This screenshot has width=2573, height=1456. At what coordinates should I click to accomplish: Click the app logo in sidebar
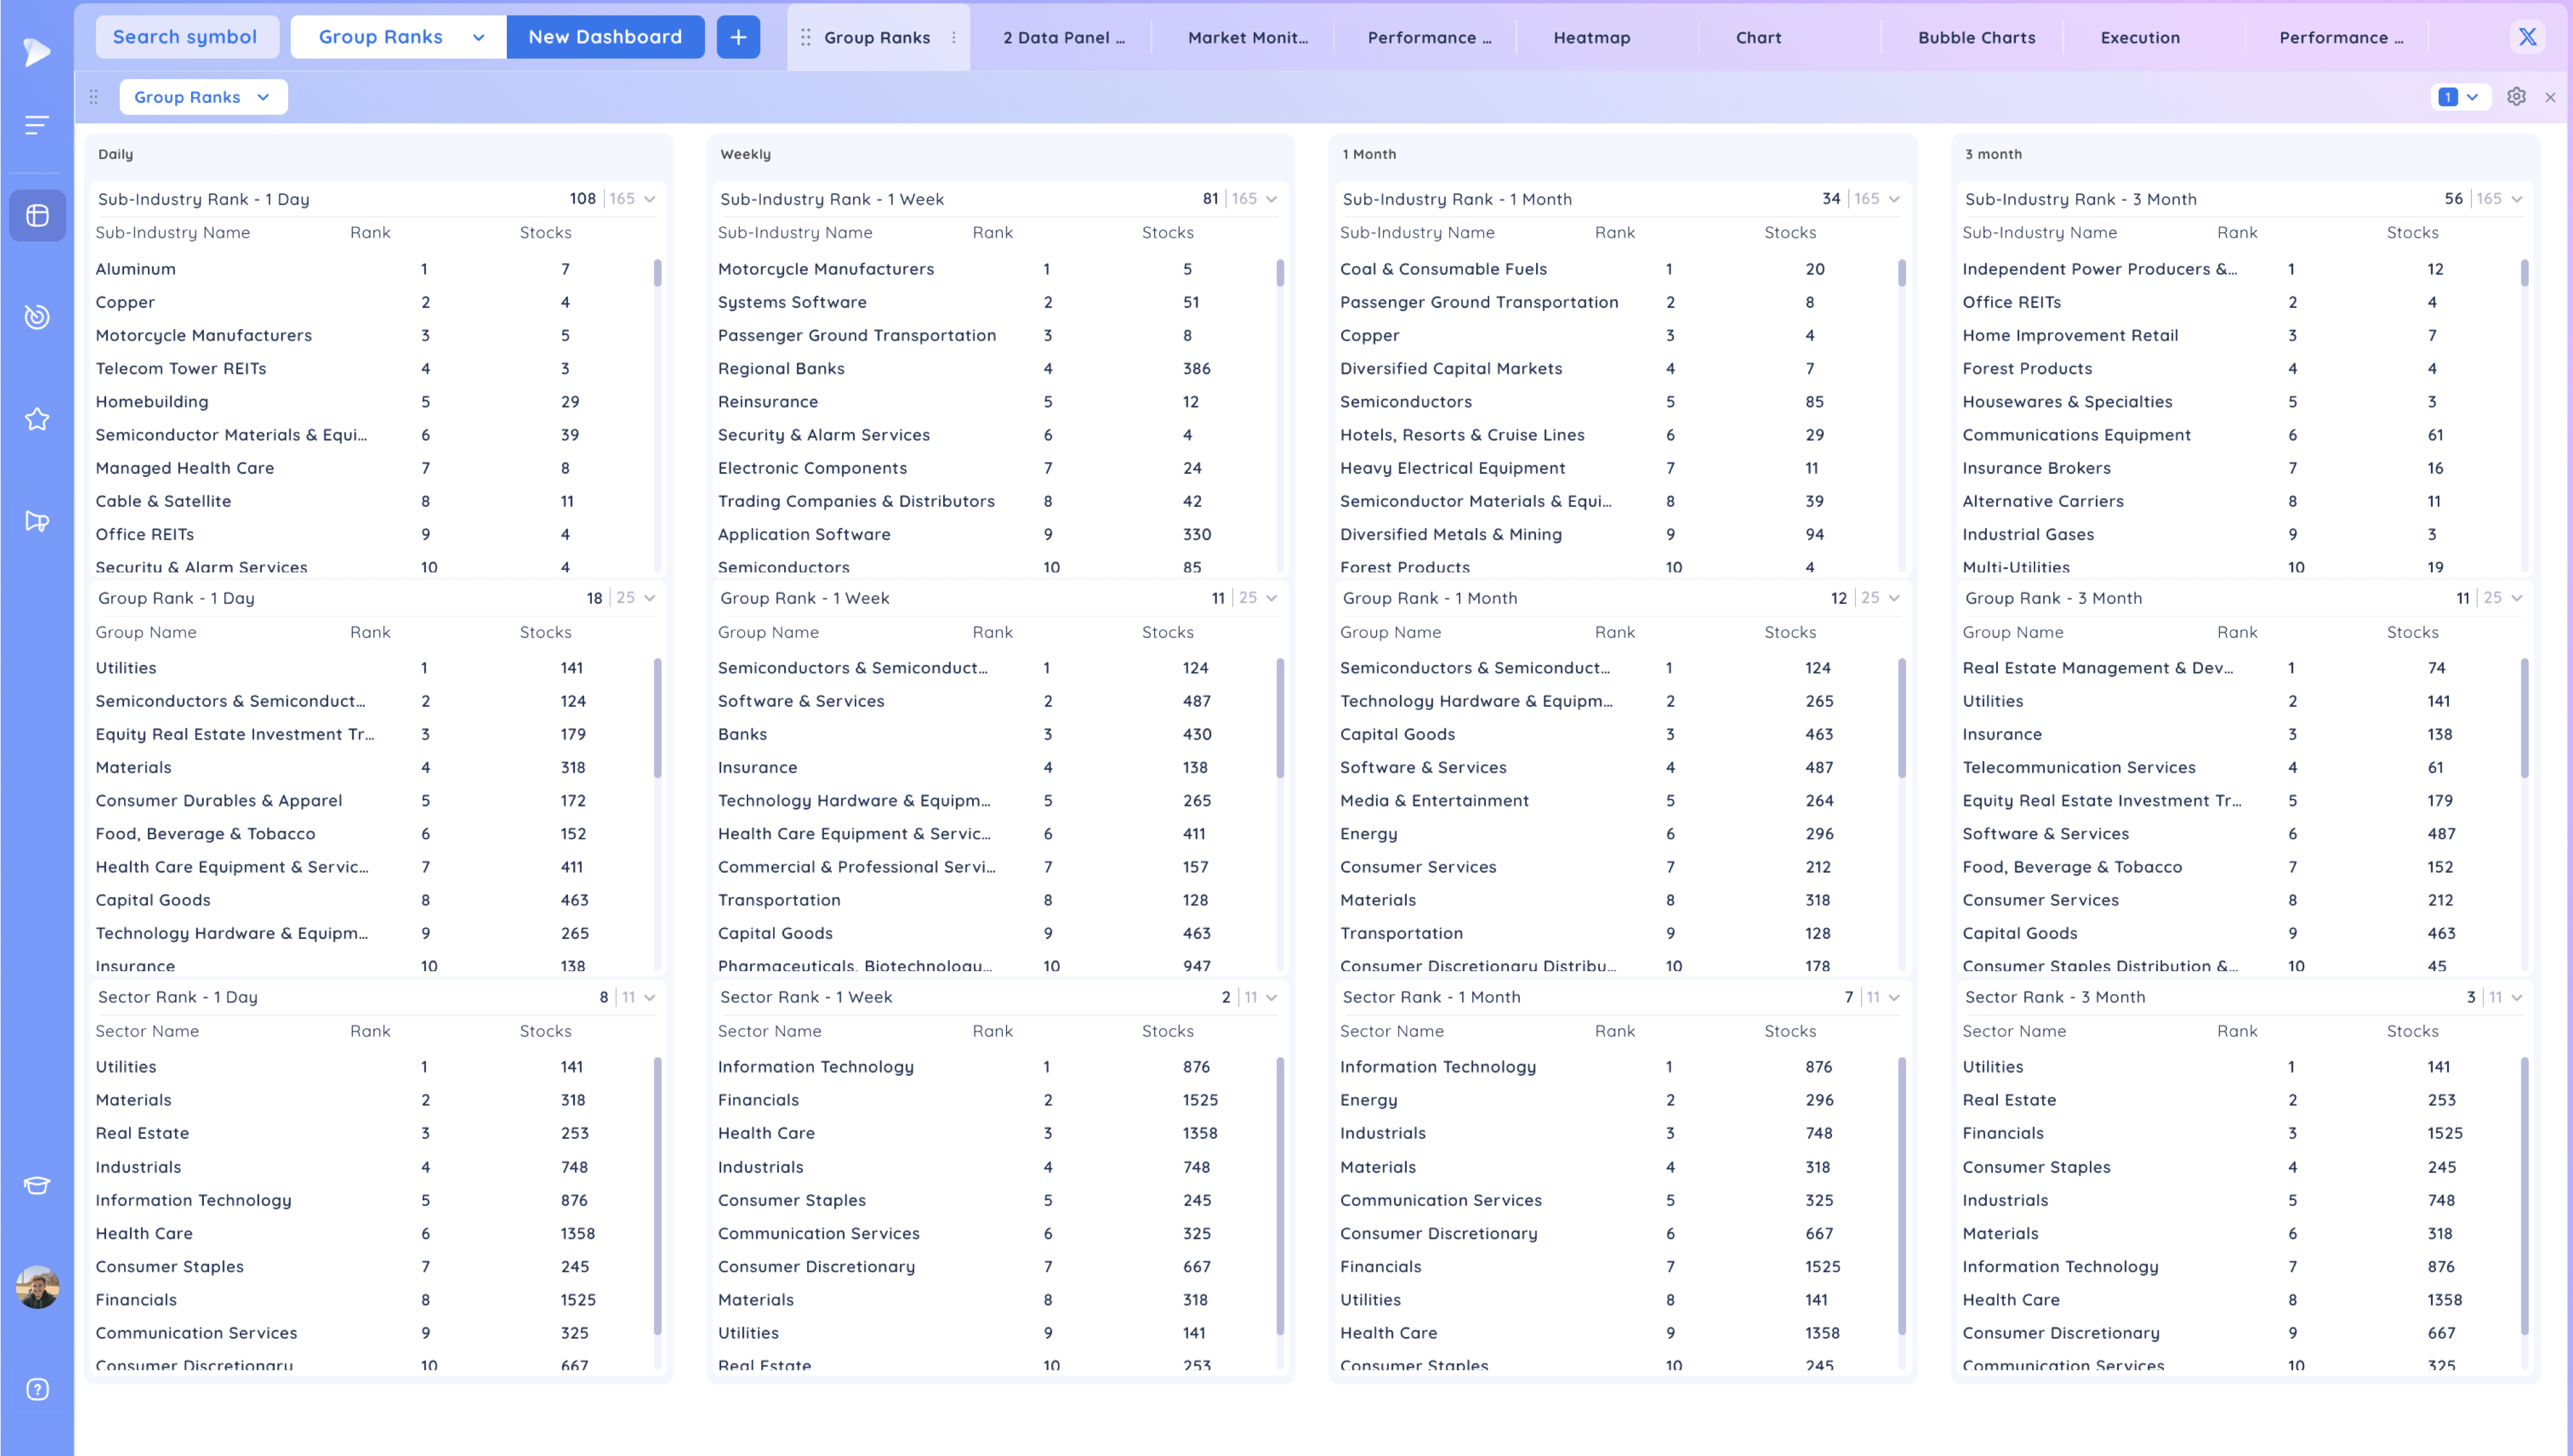click(37, 51)
